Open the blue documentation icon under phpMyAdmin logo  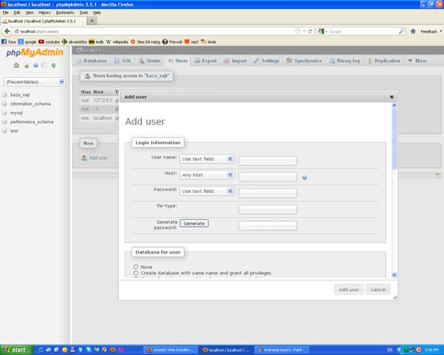click(x=35, y=66)
